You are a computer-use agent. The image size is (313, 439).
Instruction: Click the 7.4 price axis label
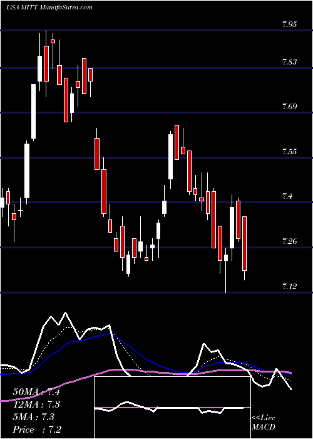288,196
